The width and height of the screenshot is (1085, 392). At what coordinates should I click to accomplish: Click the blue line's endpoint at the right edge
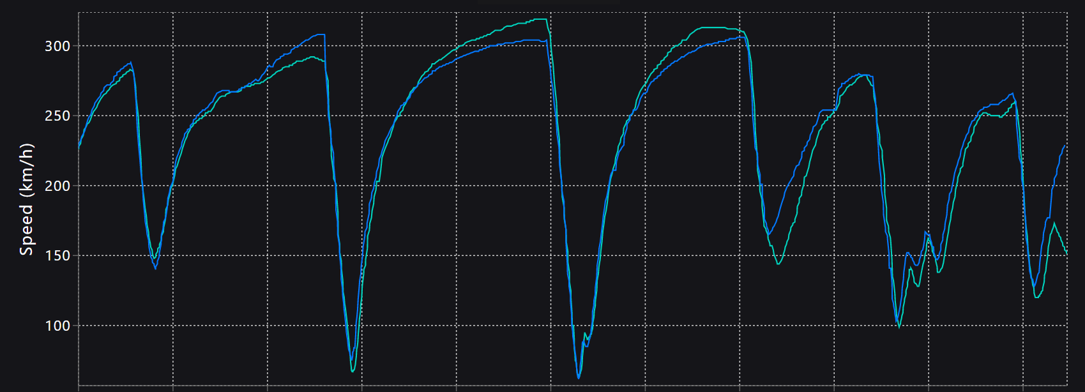coord(1065,146)
